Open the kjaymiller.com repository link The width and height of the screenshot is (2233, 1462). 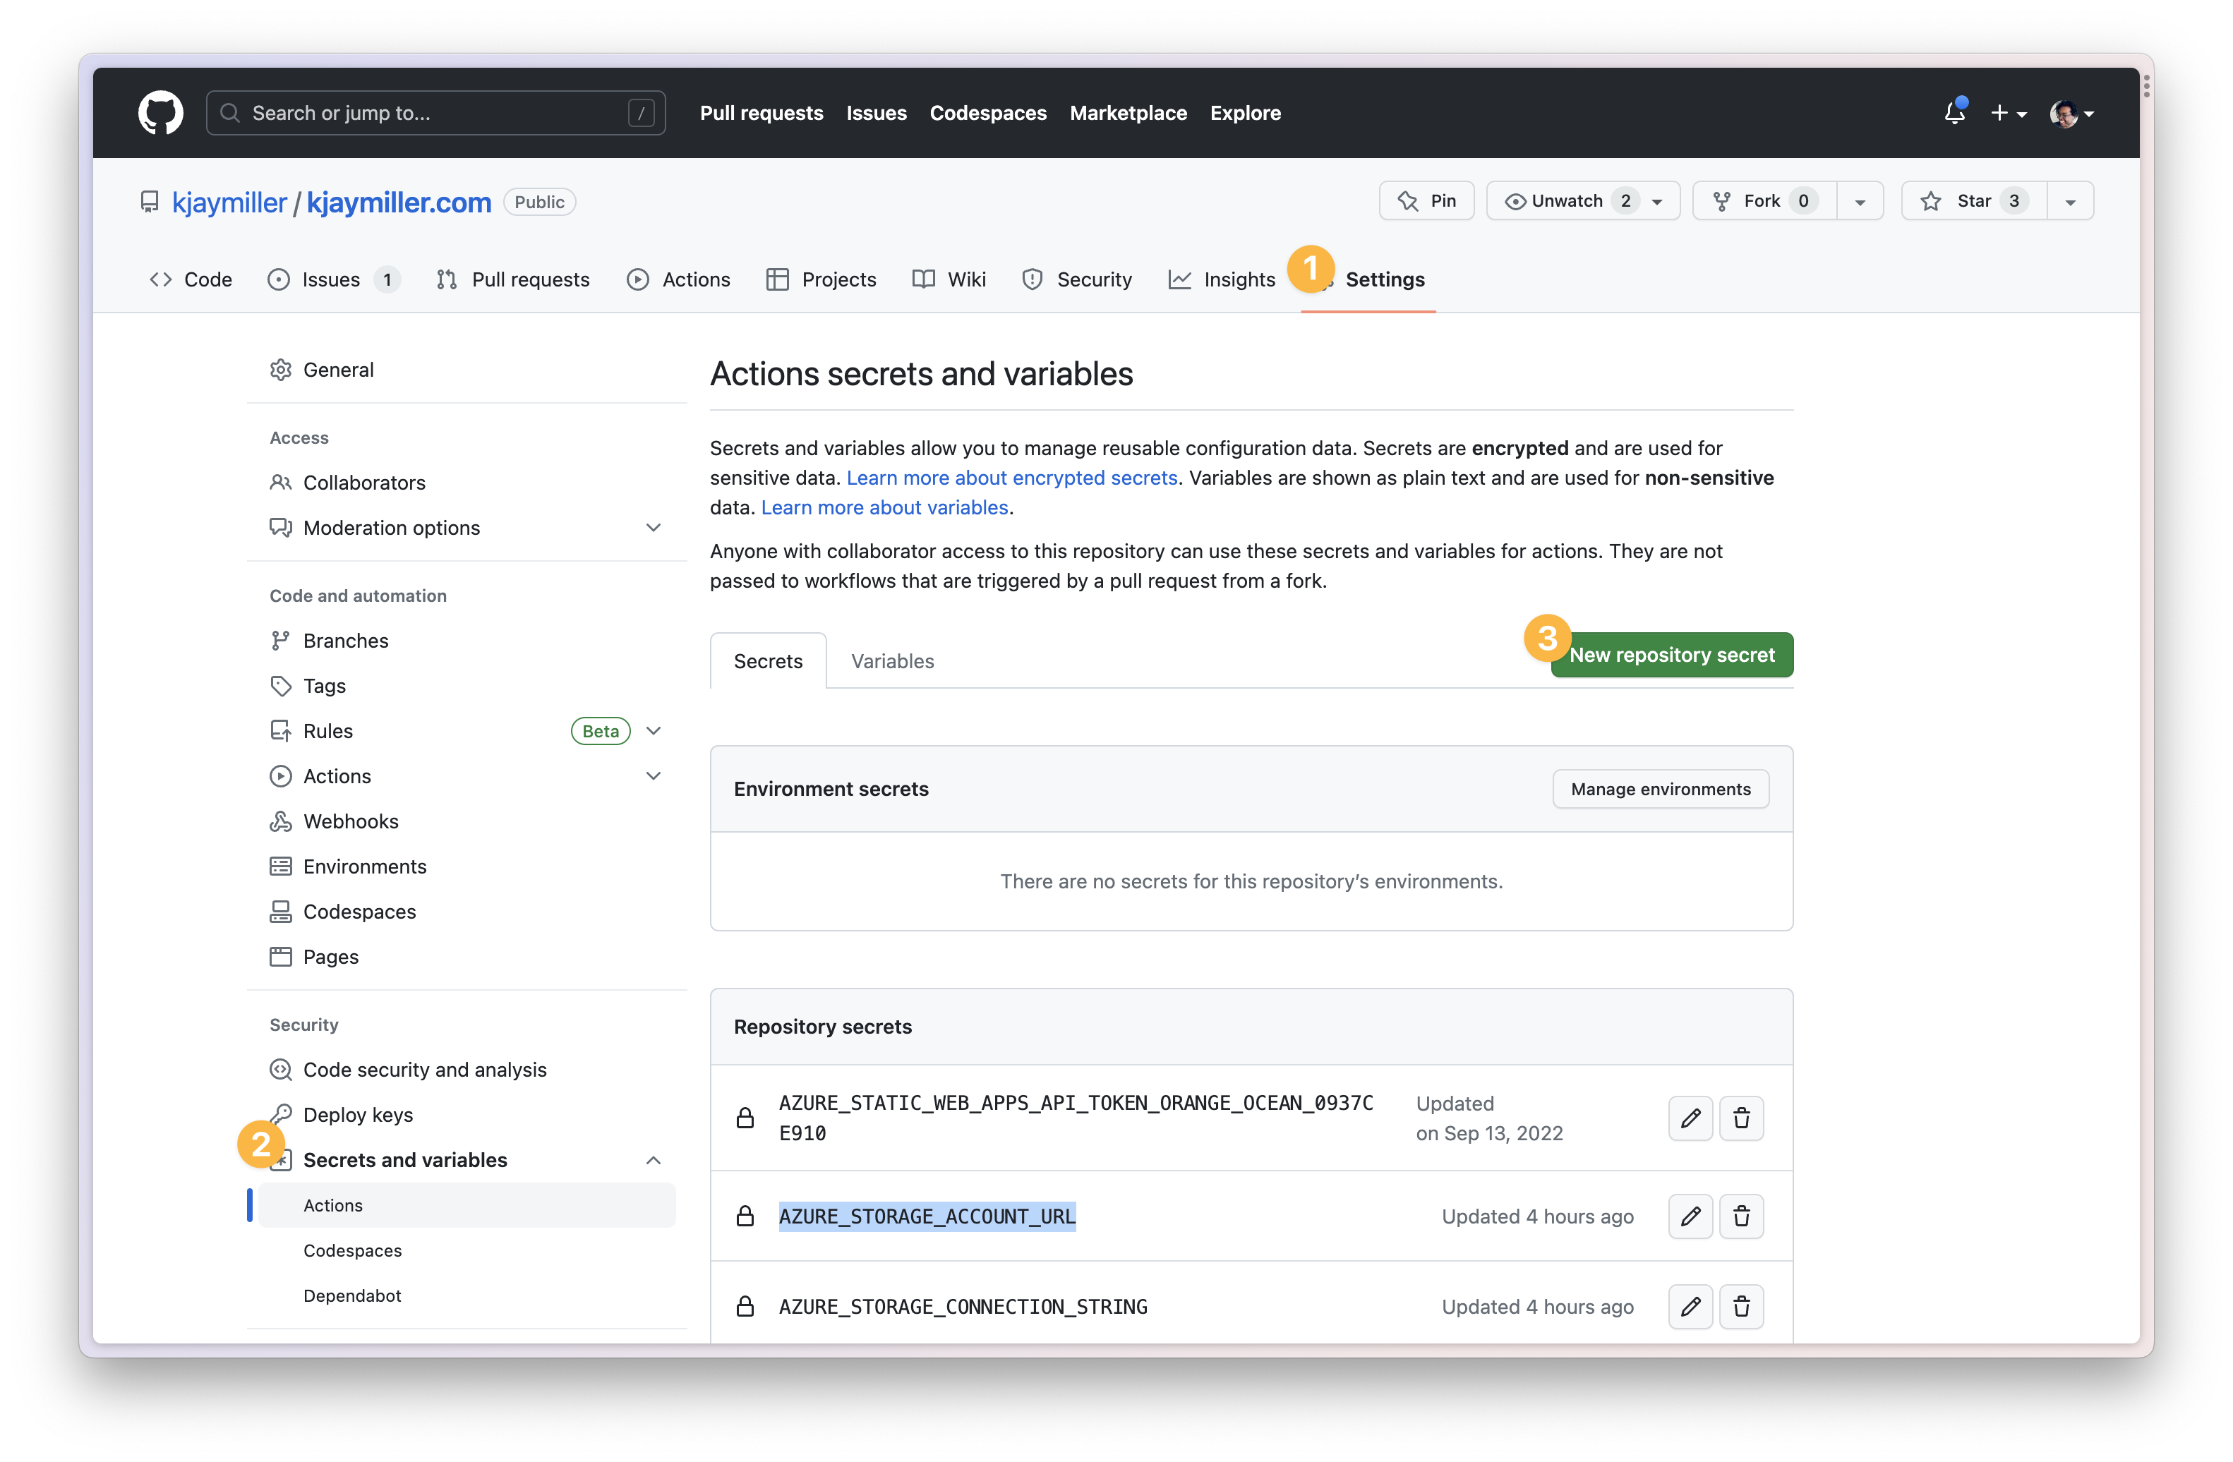[399, 203]
